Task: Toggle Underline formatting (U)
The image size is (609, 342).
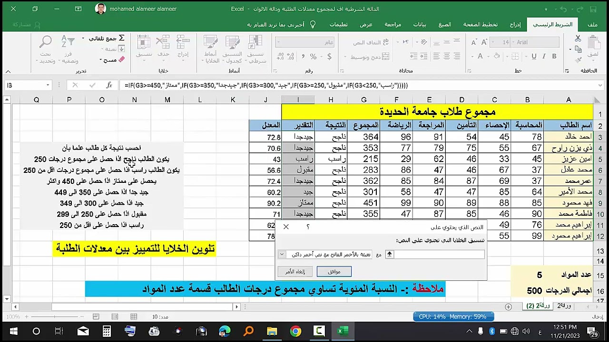Action: coord(534,56)
